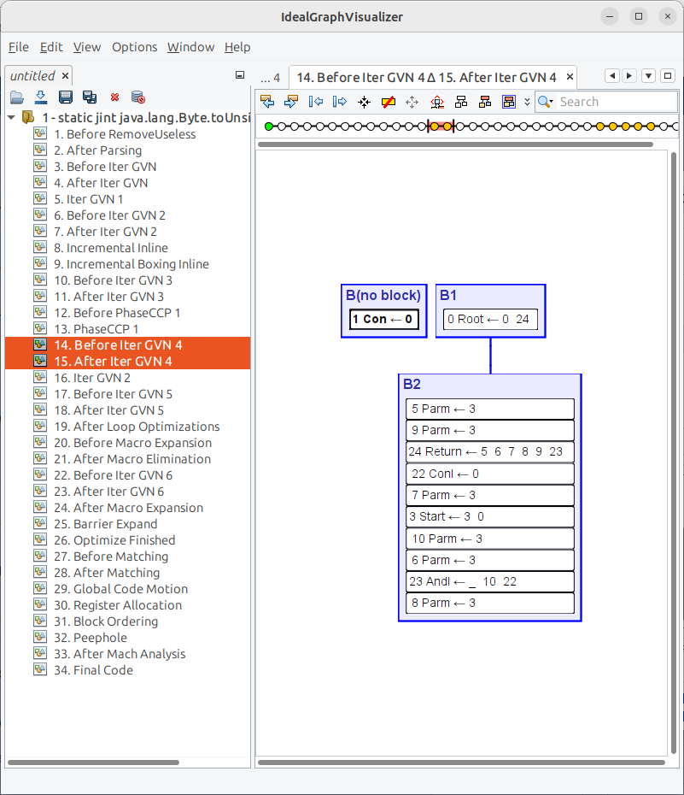684x795 pixels.
Task: Toggle the sea-of-nodes layout button
Action: (x=461, y=102)
